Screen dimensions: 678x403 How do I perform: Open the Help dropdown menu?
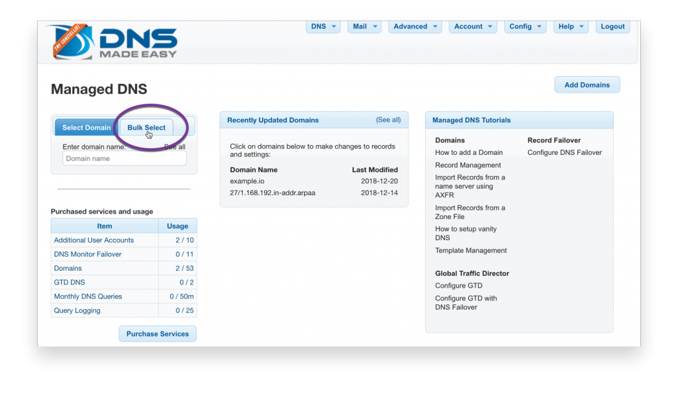point(570,26)
